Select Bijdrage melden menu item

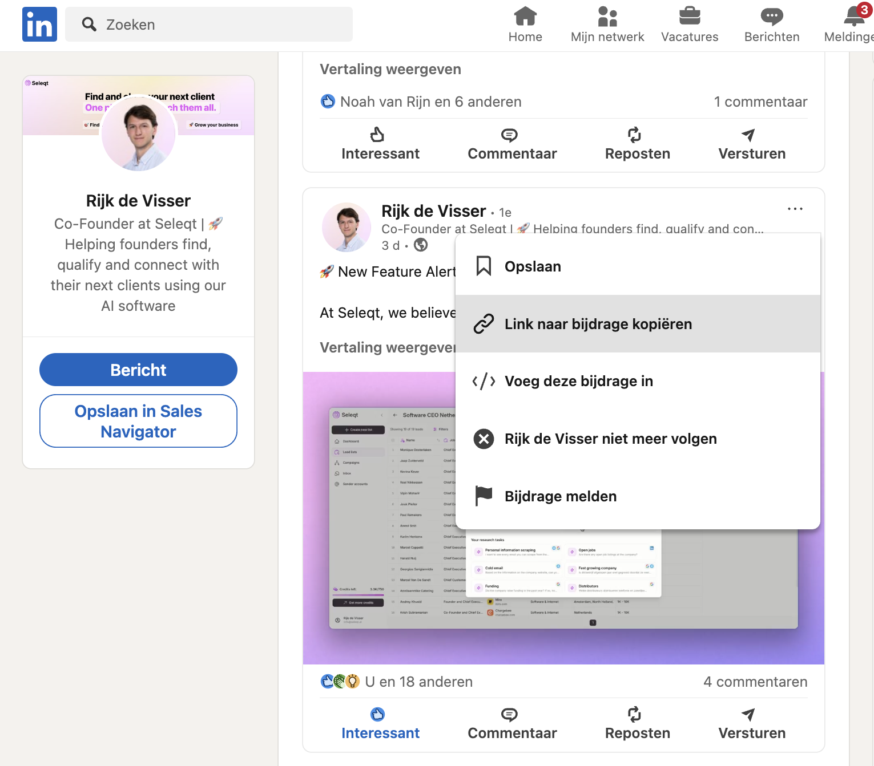click(x=638, y=496)
